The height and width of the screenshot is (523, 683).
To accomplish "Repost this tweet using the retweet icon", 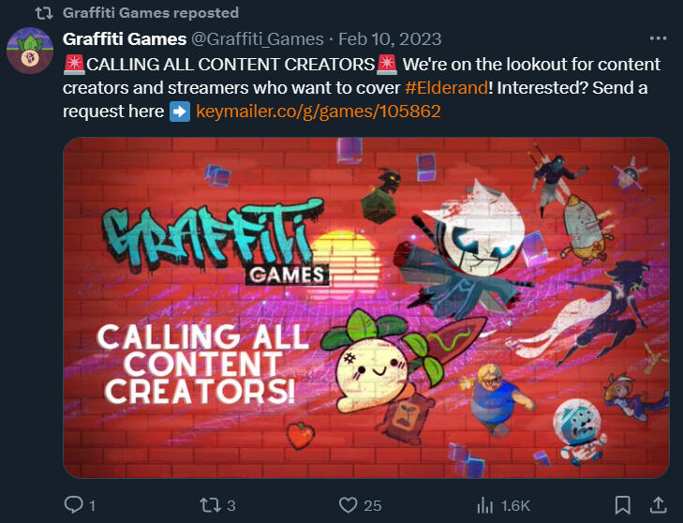I will click(x=209, y=505).
